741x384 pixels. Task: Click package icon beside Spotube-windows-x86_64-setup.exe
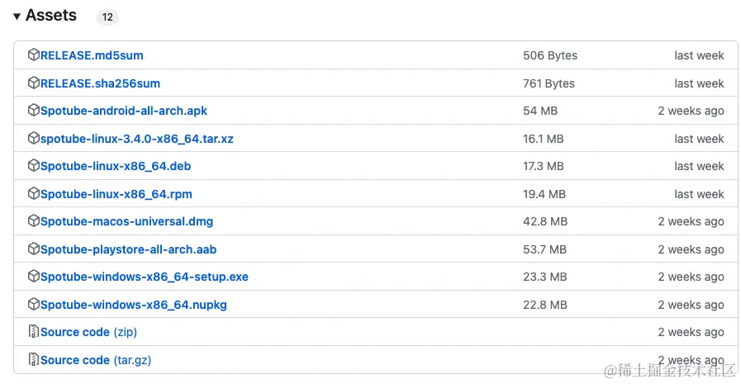34,276
